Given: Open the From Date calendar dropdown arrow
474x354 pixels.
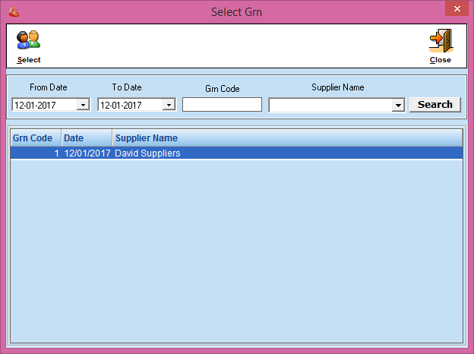Looking at the screenshot, I should click(x=83, y=105).
